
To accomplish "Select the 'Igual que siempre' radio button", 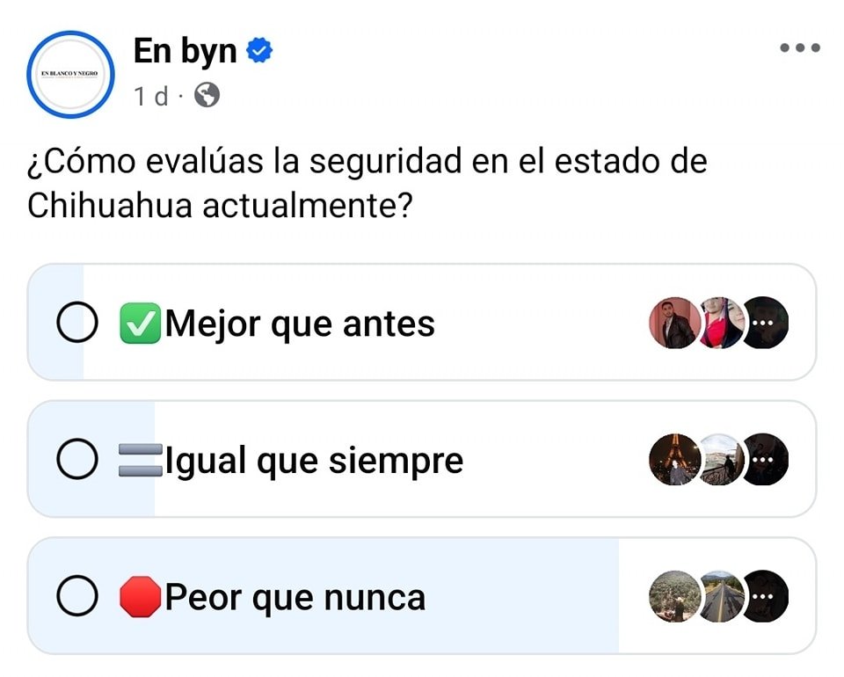I will [x=76, y=461].
